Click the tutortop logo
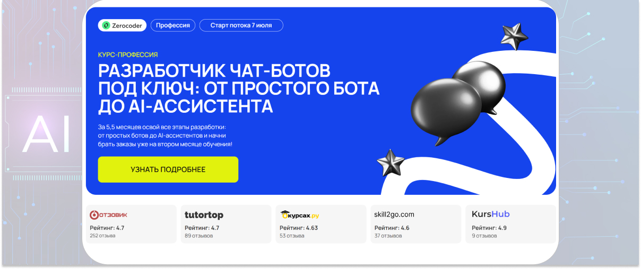This screenshot has height=269, width=641. pyautogui.click(x=204, y=214)
